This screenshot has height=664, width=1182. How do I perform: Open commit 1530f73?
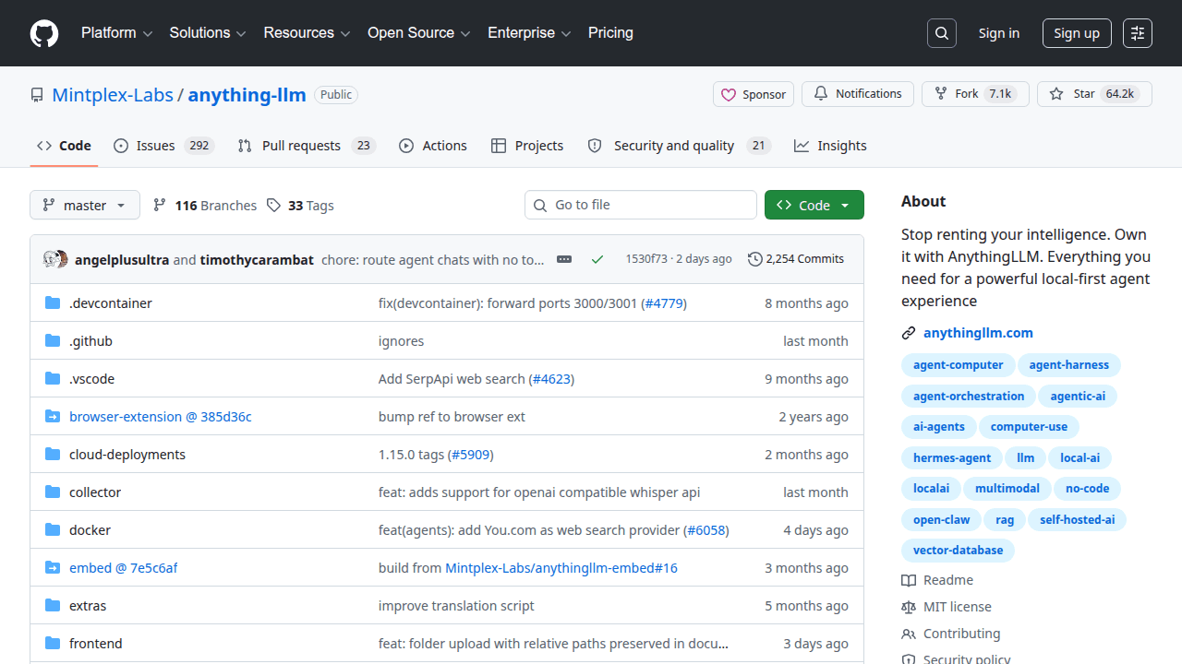pyautogui.click(x=646, y=259)
